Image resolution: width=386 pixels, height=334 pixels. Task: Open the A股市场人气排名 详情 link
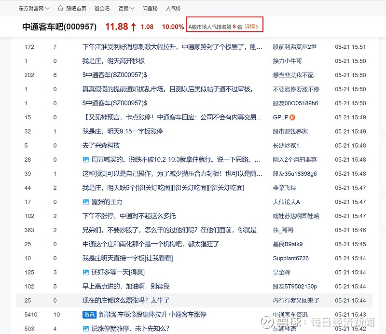point(249,25)
